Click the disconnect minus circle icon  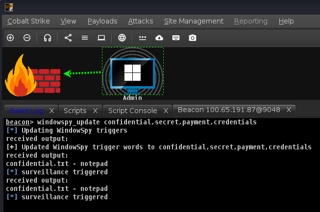click(27, 38)
